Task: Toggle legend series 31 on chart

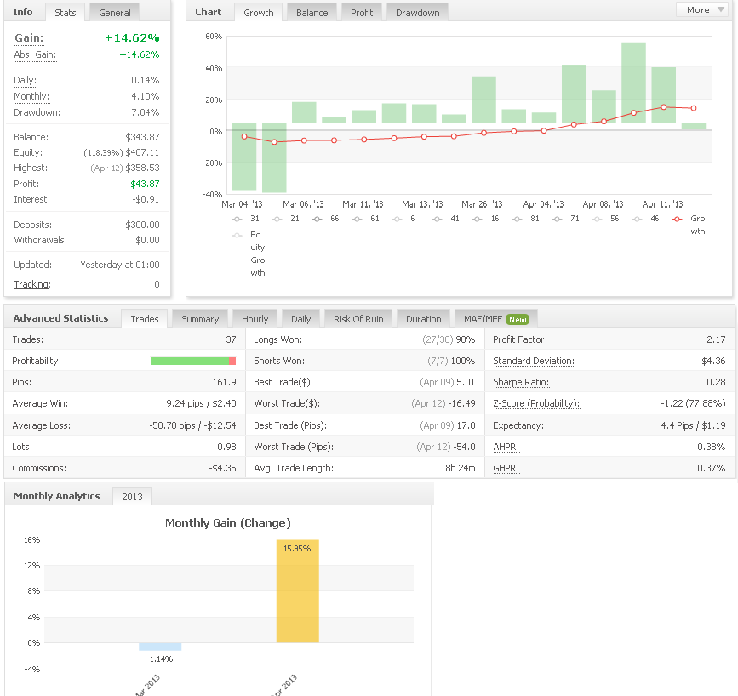Action: (x=246, y=219)
